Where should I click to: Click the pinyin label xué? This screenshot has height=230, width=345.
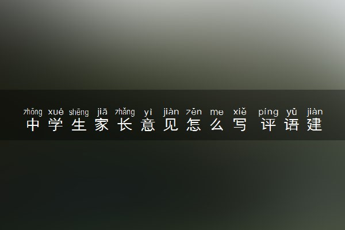click(x=56, y=112)
